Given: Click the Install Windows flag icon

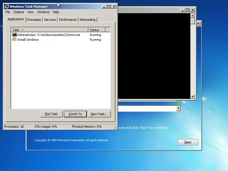Looking at the screenshot, I should (15, 39).
